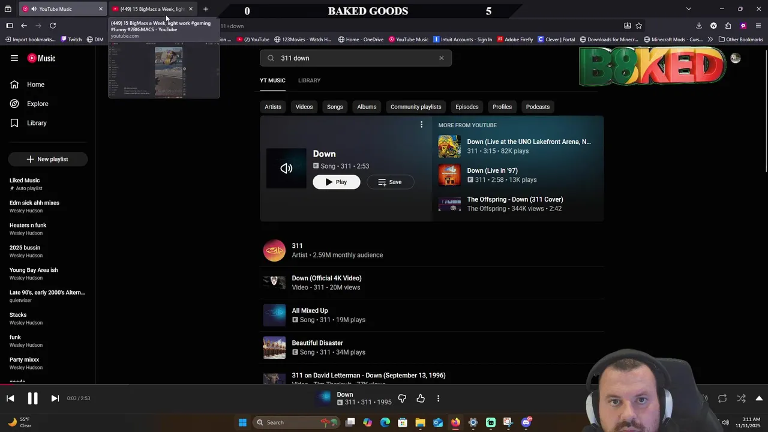This screenshot has width=768, height=432.
Task: Create a new playlist with New playlist button
Action: [48, 159]
